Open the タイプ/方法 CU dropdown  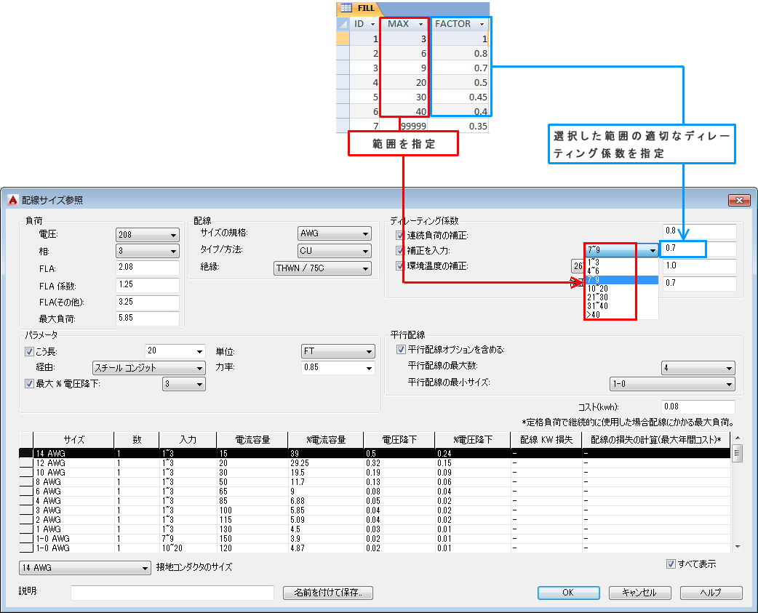tap(335, 251)
